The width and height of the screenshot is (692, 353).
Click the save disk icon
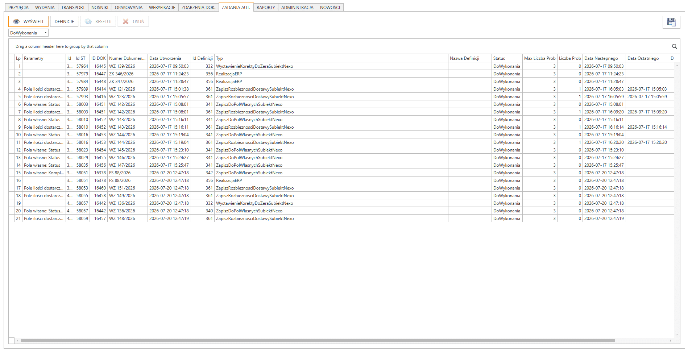tap(671, 22)
